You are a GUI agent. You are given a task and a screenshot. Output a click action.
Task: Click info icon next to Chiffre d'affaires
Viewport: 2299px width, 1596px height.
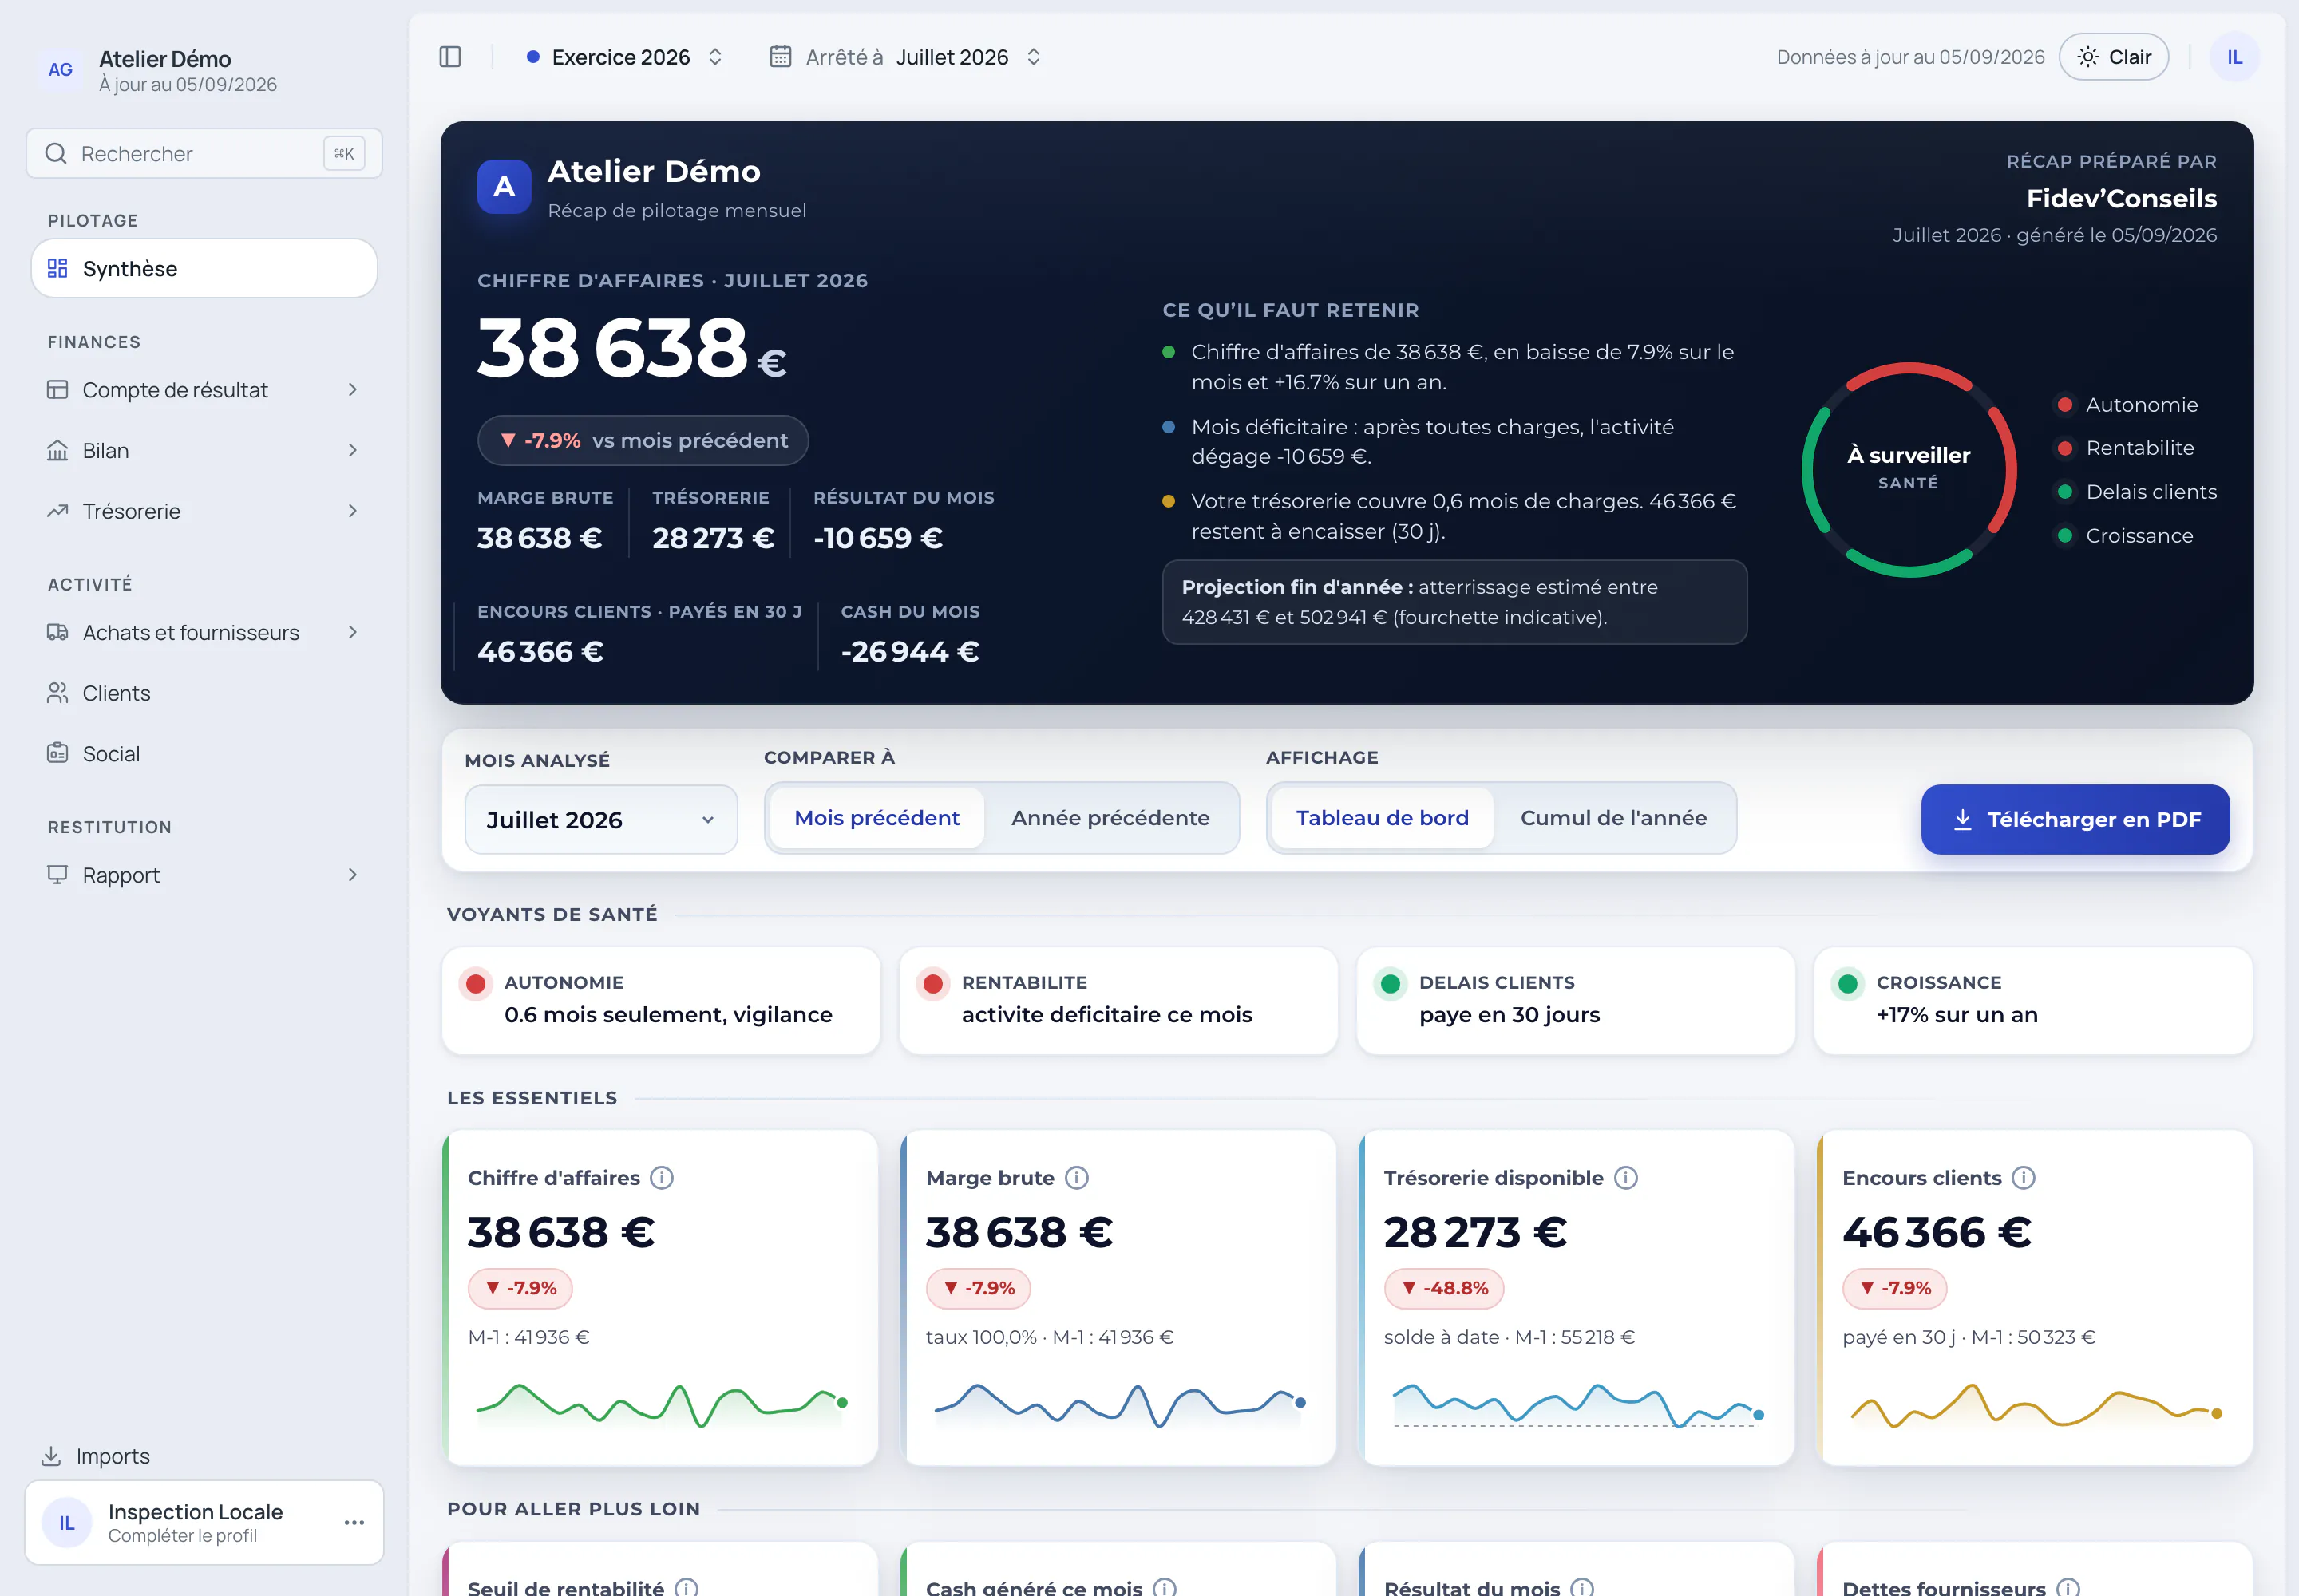(661, 1178)
